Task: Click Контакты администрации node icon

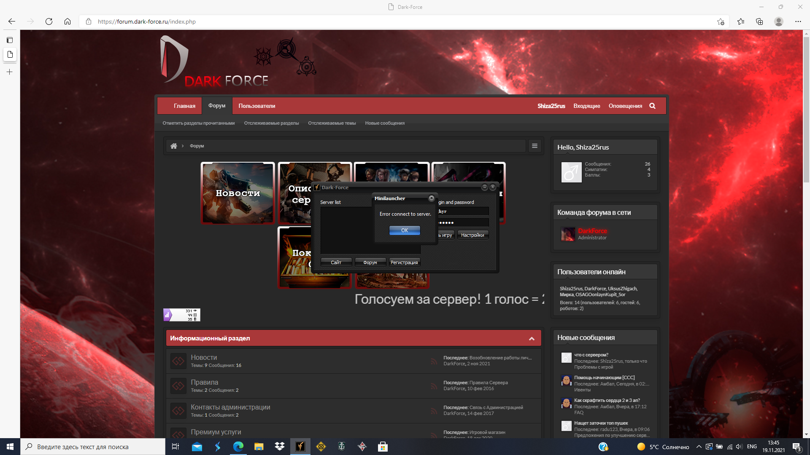Action: pos(178,411)
